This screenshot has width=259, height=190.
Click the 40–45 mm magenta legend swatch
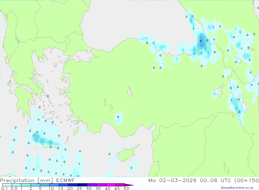click(x=111, y=185)
